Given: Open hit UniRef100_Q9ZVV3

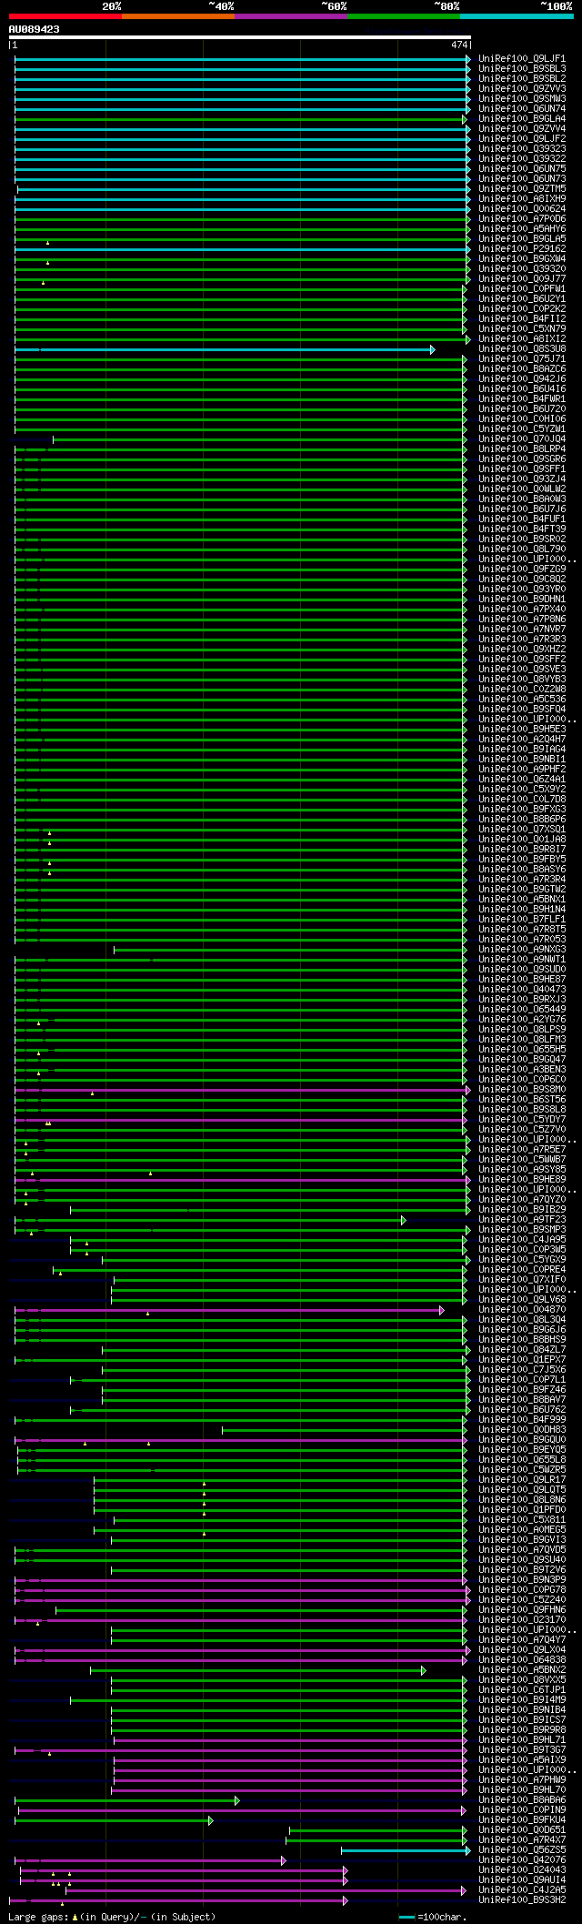Looking at the screenshot, I should point(522,89).
